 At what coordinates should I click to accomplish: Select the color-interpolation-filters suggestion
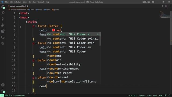[x=73, y=81]
